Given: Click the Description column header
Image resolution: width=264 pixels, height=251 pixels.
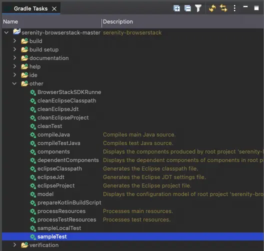Looking at the screenshot, I should 183,21.
